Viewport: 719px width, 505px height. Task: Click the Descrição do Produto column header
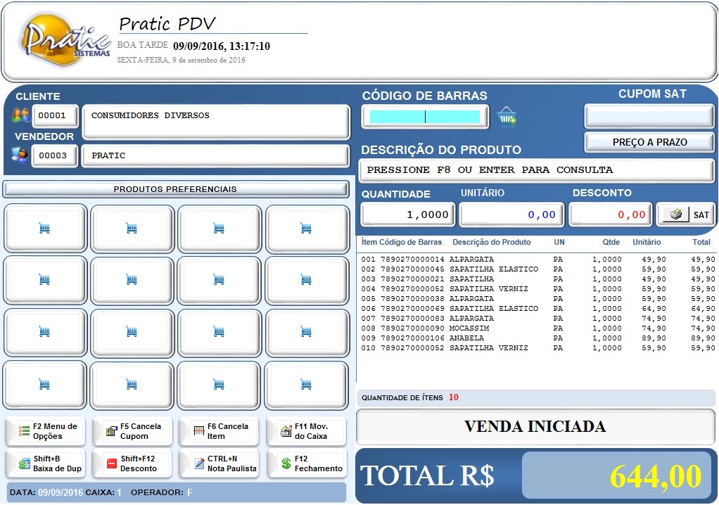click(x=492, y=243)
